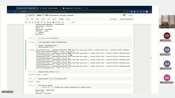Bookmark this page with star icon

coord(127,11)
